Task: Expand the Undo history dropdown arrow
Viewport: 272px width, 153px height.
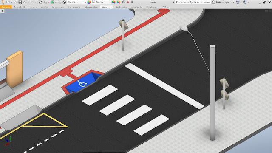Action: [28, 2]
